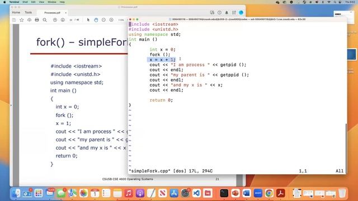
Task: Expand the Acrobat left pane arrow handle
Action: point(11,106)
